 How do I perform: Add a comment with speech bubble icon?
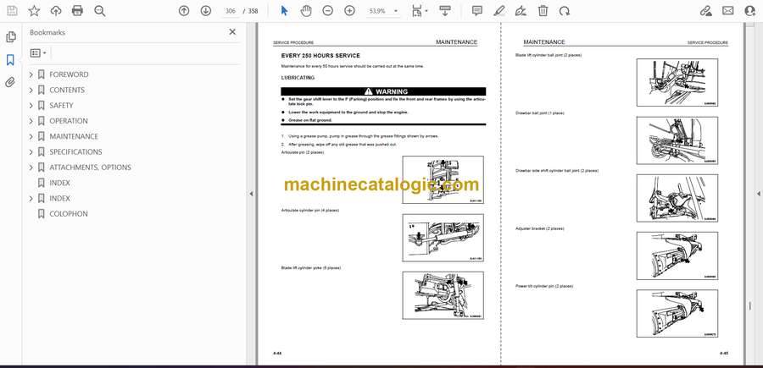477,11
